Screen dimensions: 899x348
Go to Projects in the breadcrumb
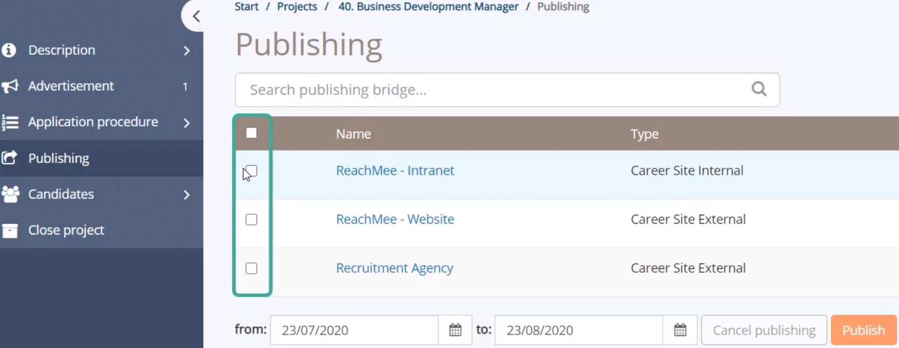tap(297, 6)
